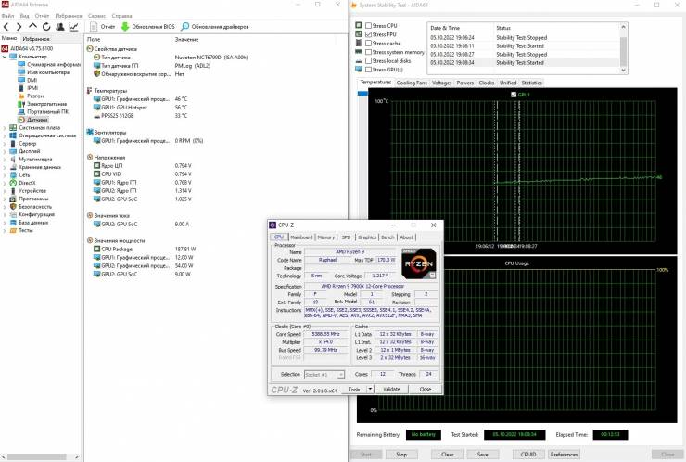Switch to the Избранное sidebar tab

pyautogui.click(x=36, y=39)
